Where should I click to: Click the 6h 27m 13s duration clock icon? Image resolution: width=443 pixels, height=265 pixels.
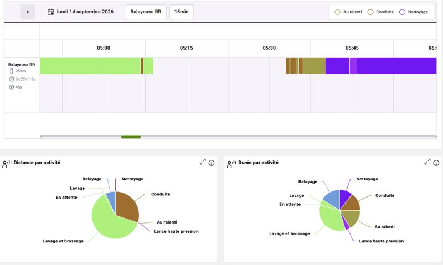(12, 79)
